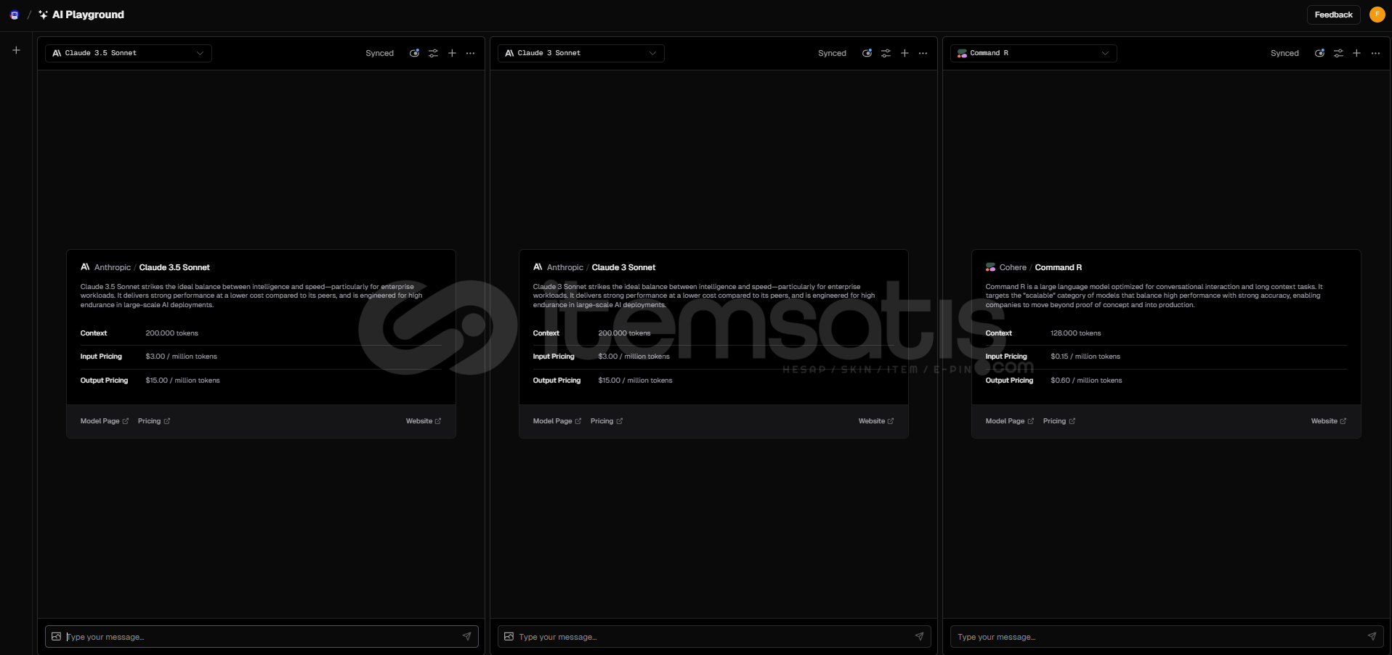Screen dimensions: 1392x655
Task: Focus message input in Claude 3 Sonnet panel
Action: pos(714,637)
